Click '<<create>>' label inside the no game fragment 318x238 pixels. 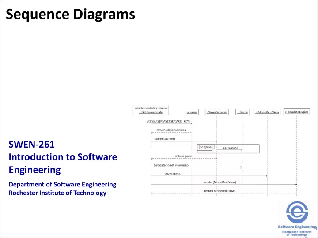coord(231,148)
